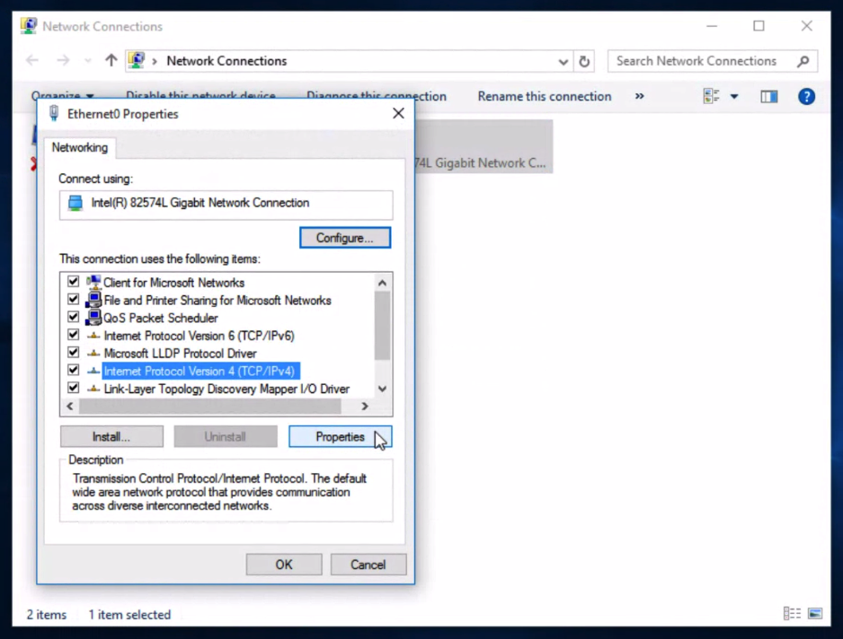Confirm with the OK button
The width and height of the screenshot is (843, 639).
[x=284, y=565]
